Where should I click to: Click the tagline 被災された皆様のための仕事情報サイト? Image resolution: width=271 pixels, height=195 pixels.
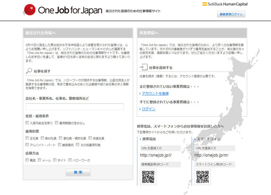point(133,11)
